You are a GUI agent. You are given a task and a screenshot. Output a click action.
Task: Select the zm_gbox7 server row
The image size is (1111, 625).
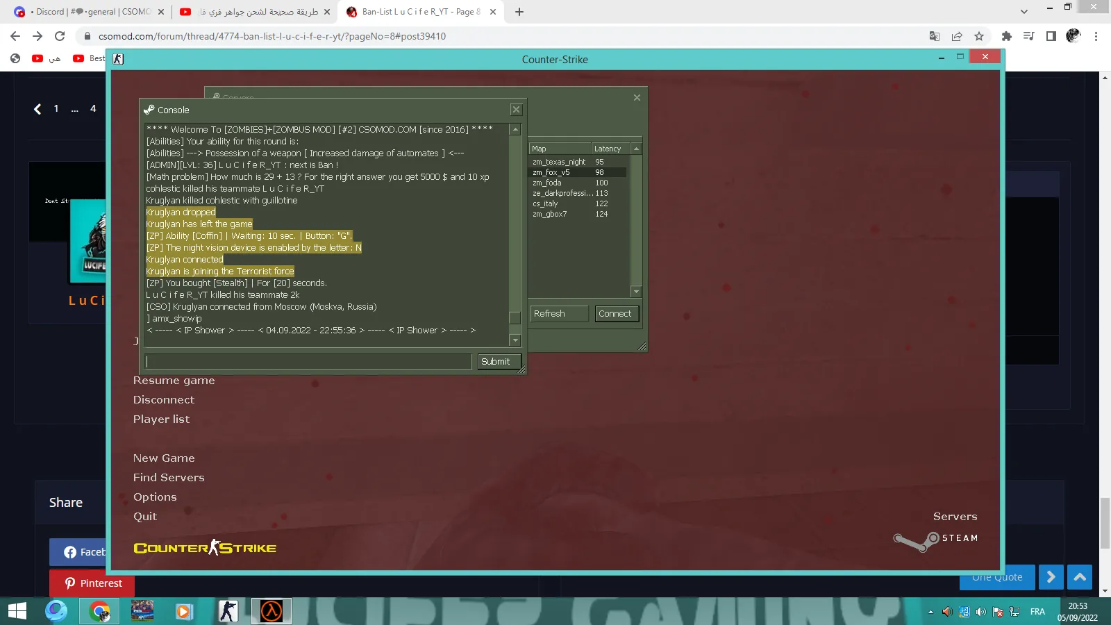point(578,214)
